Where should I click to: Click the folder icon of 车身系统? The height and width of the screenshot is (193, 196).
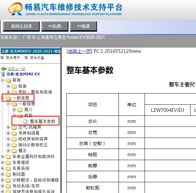pyautogui.click(x=8, y=169)
